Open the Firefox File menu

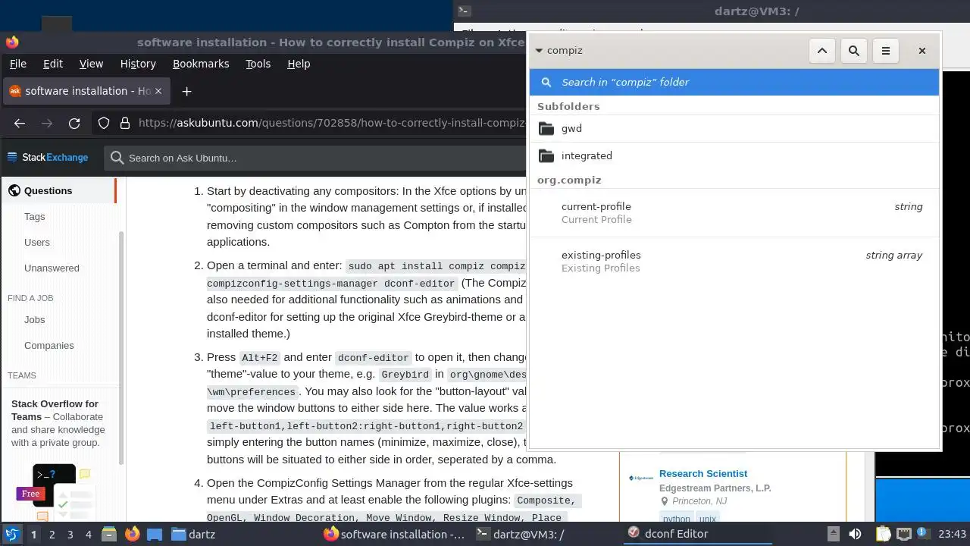tap(17, 64)
